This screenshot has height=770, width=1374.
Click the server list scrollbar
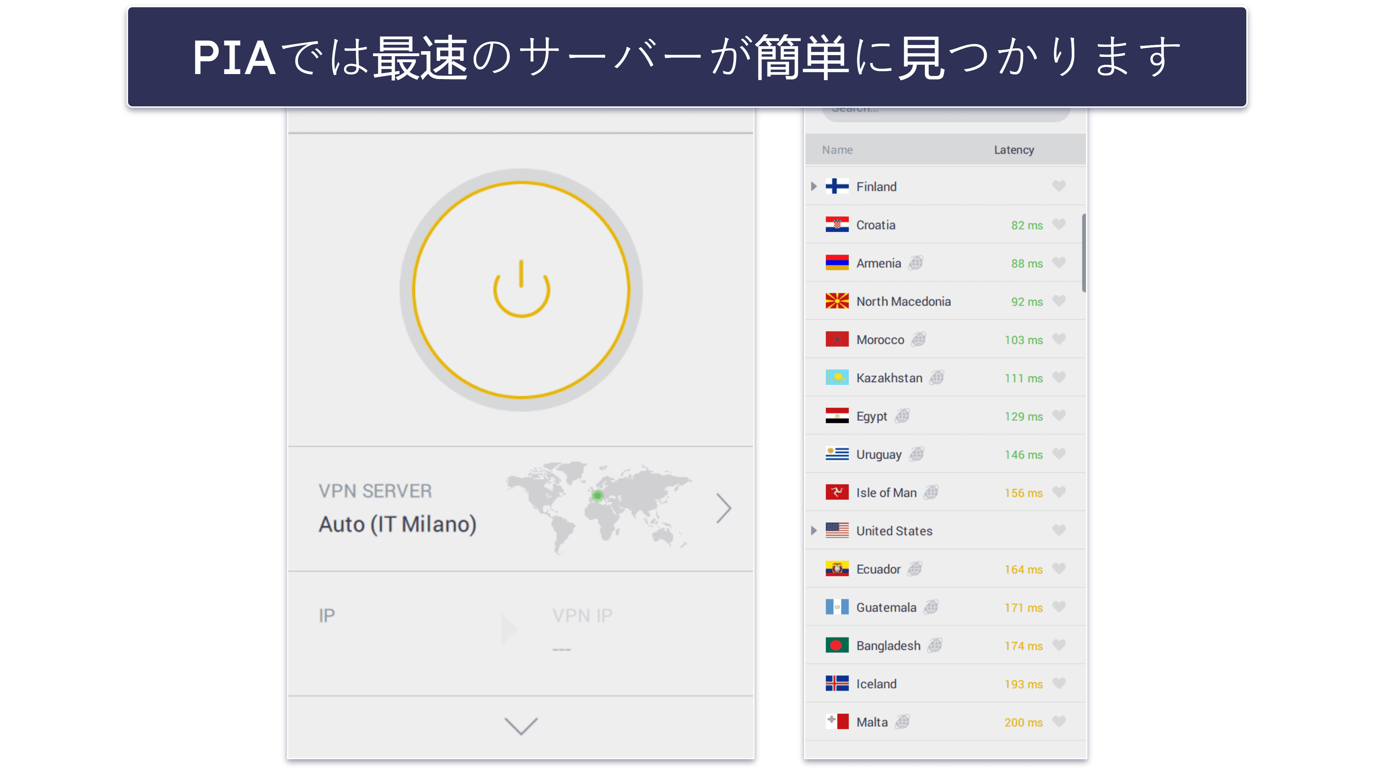tap(1083, 253)
